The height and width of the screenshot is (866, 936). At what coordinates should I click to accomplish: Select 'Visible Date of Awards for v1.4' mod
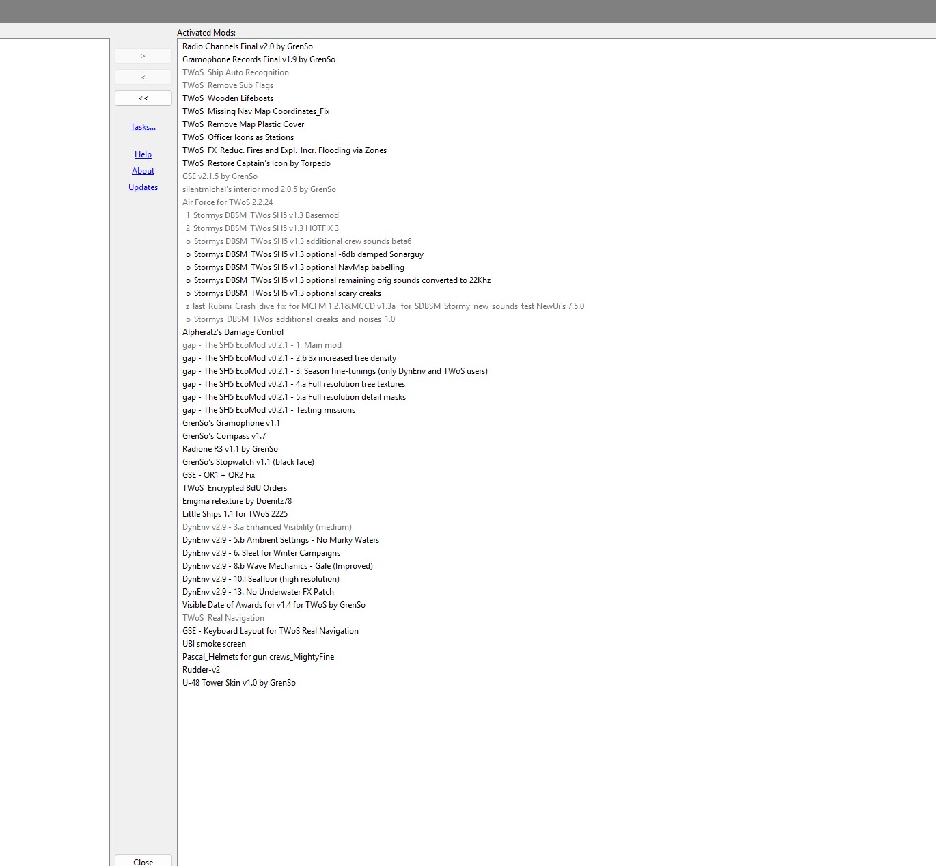point(274,605)
